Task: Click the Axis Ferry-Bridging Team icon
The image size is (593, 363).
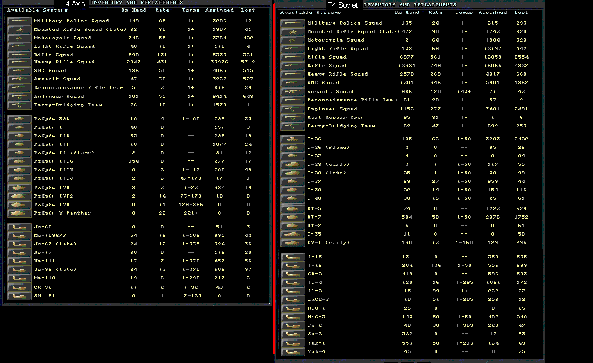Action: point(20,105)
